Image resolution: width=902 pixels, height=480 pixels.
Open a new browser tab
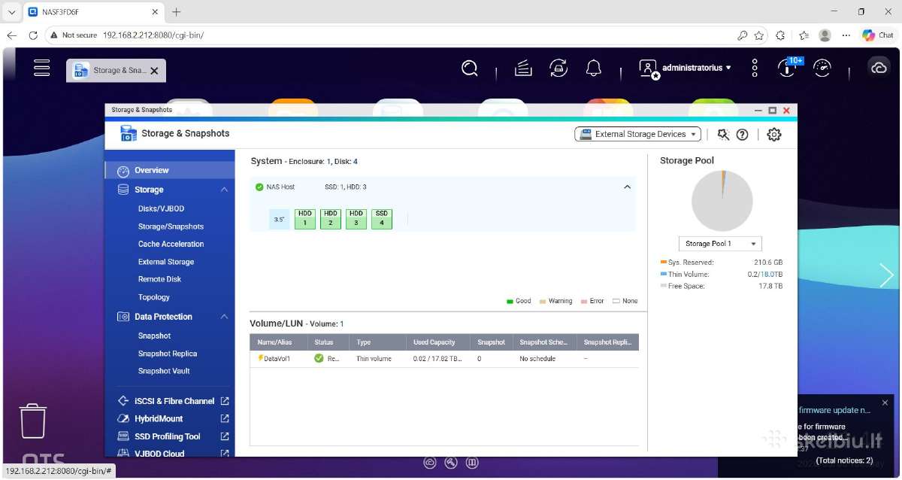[177, 12]
